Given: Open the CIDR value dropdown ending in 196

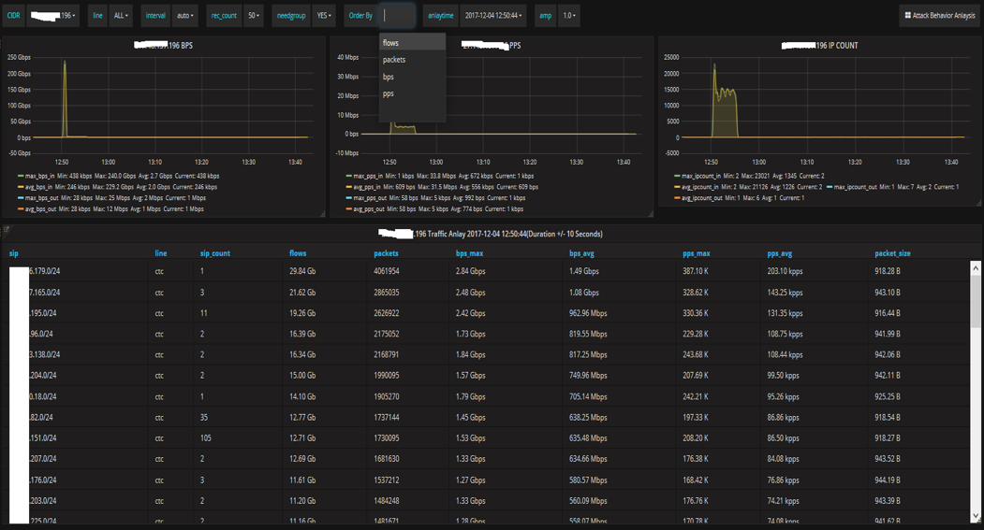Looking at the screenshot, I should [54, 16].
